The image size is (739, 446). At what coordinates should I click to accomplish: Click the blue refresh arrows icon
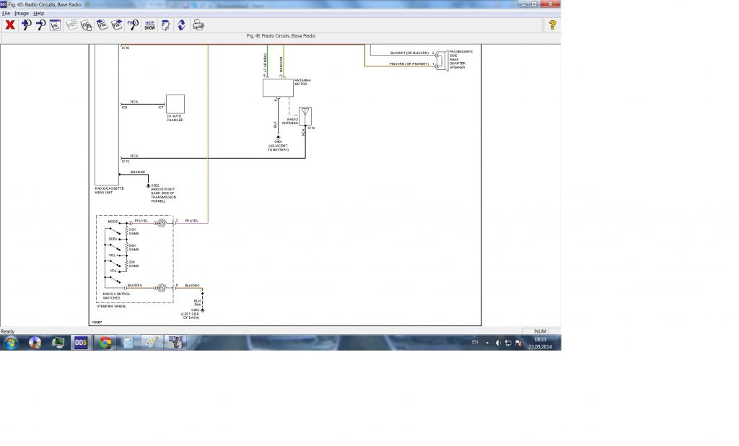[x=180, y=25]
